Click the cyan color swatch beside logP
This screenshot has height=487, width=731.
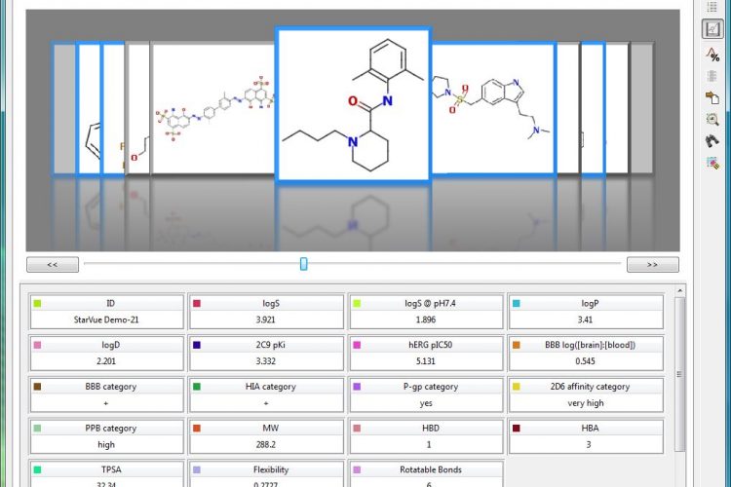click(x=517, y=304)
